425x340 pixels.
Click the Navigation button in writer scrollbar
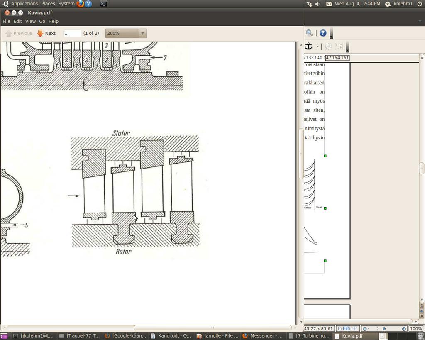pyautogui.click(x=422, y=311)
